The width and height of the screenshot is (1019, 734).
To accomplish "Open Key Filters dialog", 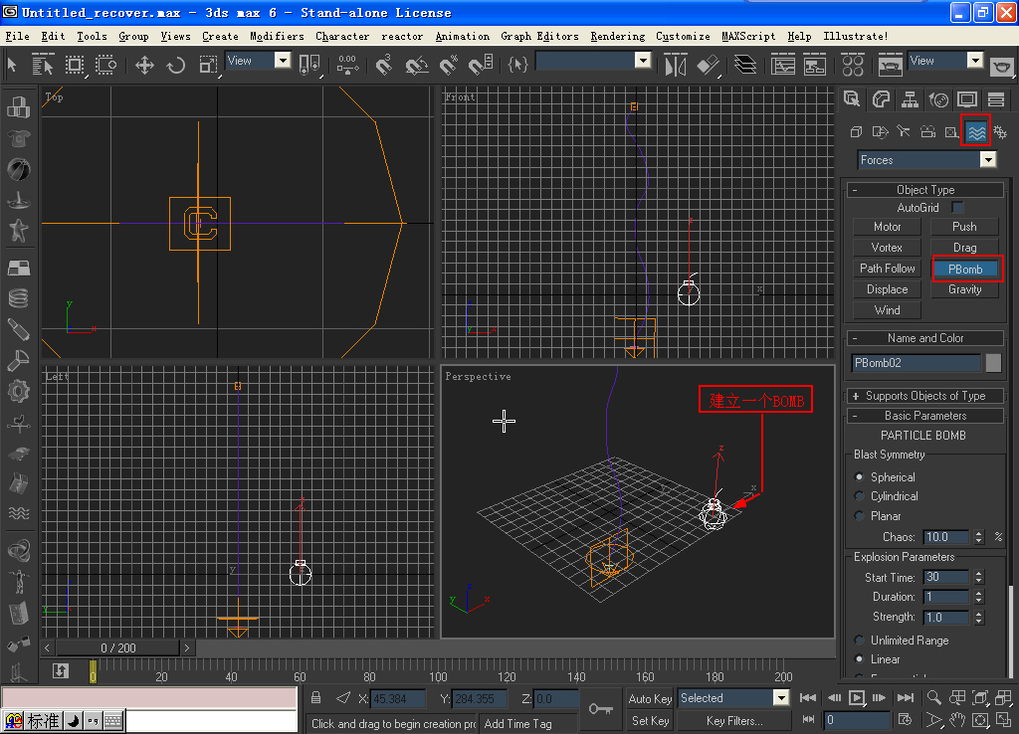I will 734,720.
